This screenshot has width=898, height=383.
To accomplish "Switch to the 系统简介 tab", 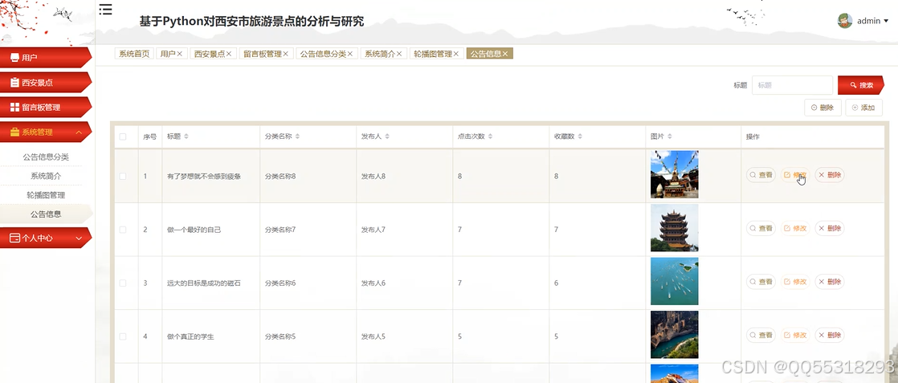I will coord(380,53).
